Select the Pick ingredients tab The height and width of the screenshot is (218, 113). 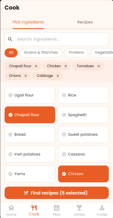click(28, 22)
